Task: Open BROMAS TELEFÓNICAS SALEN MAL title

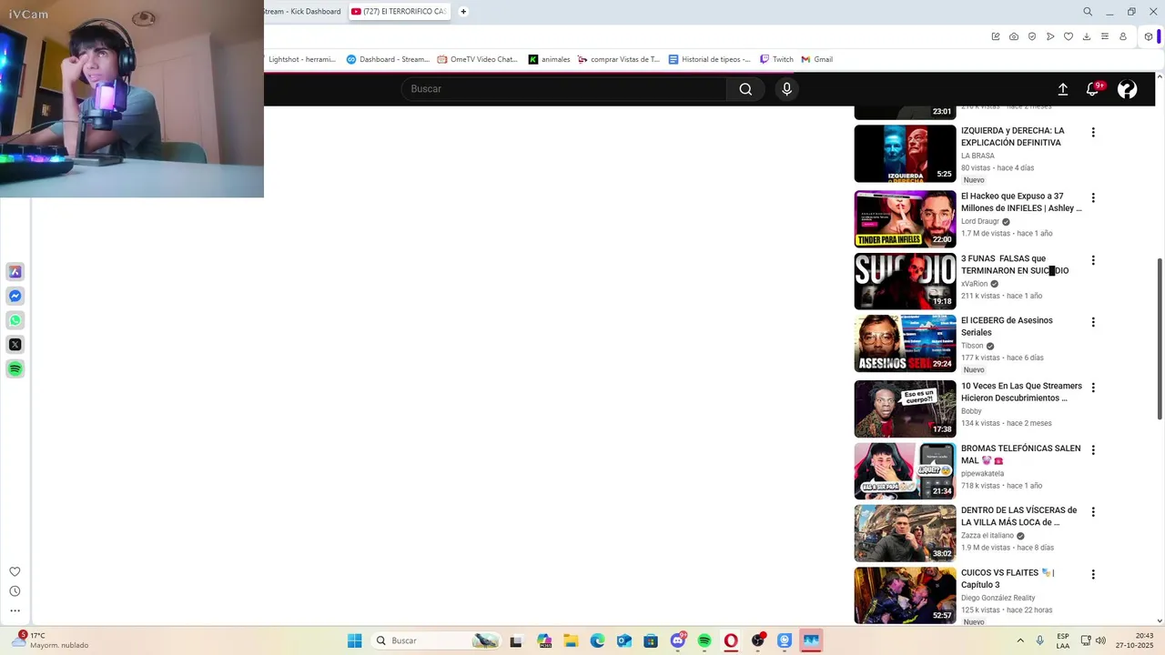Action: (1021, 454)
